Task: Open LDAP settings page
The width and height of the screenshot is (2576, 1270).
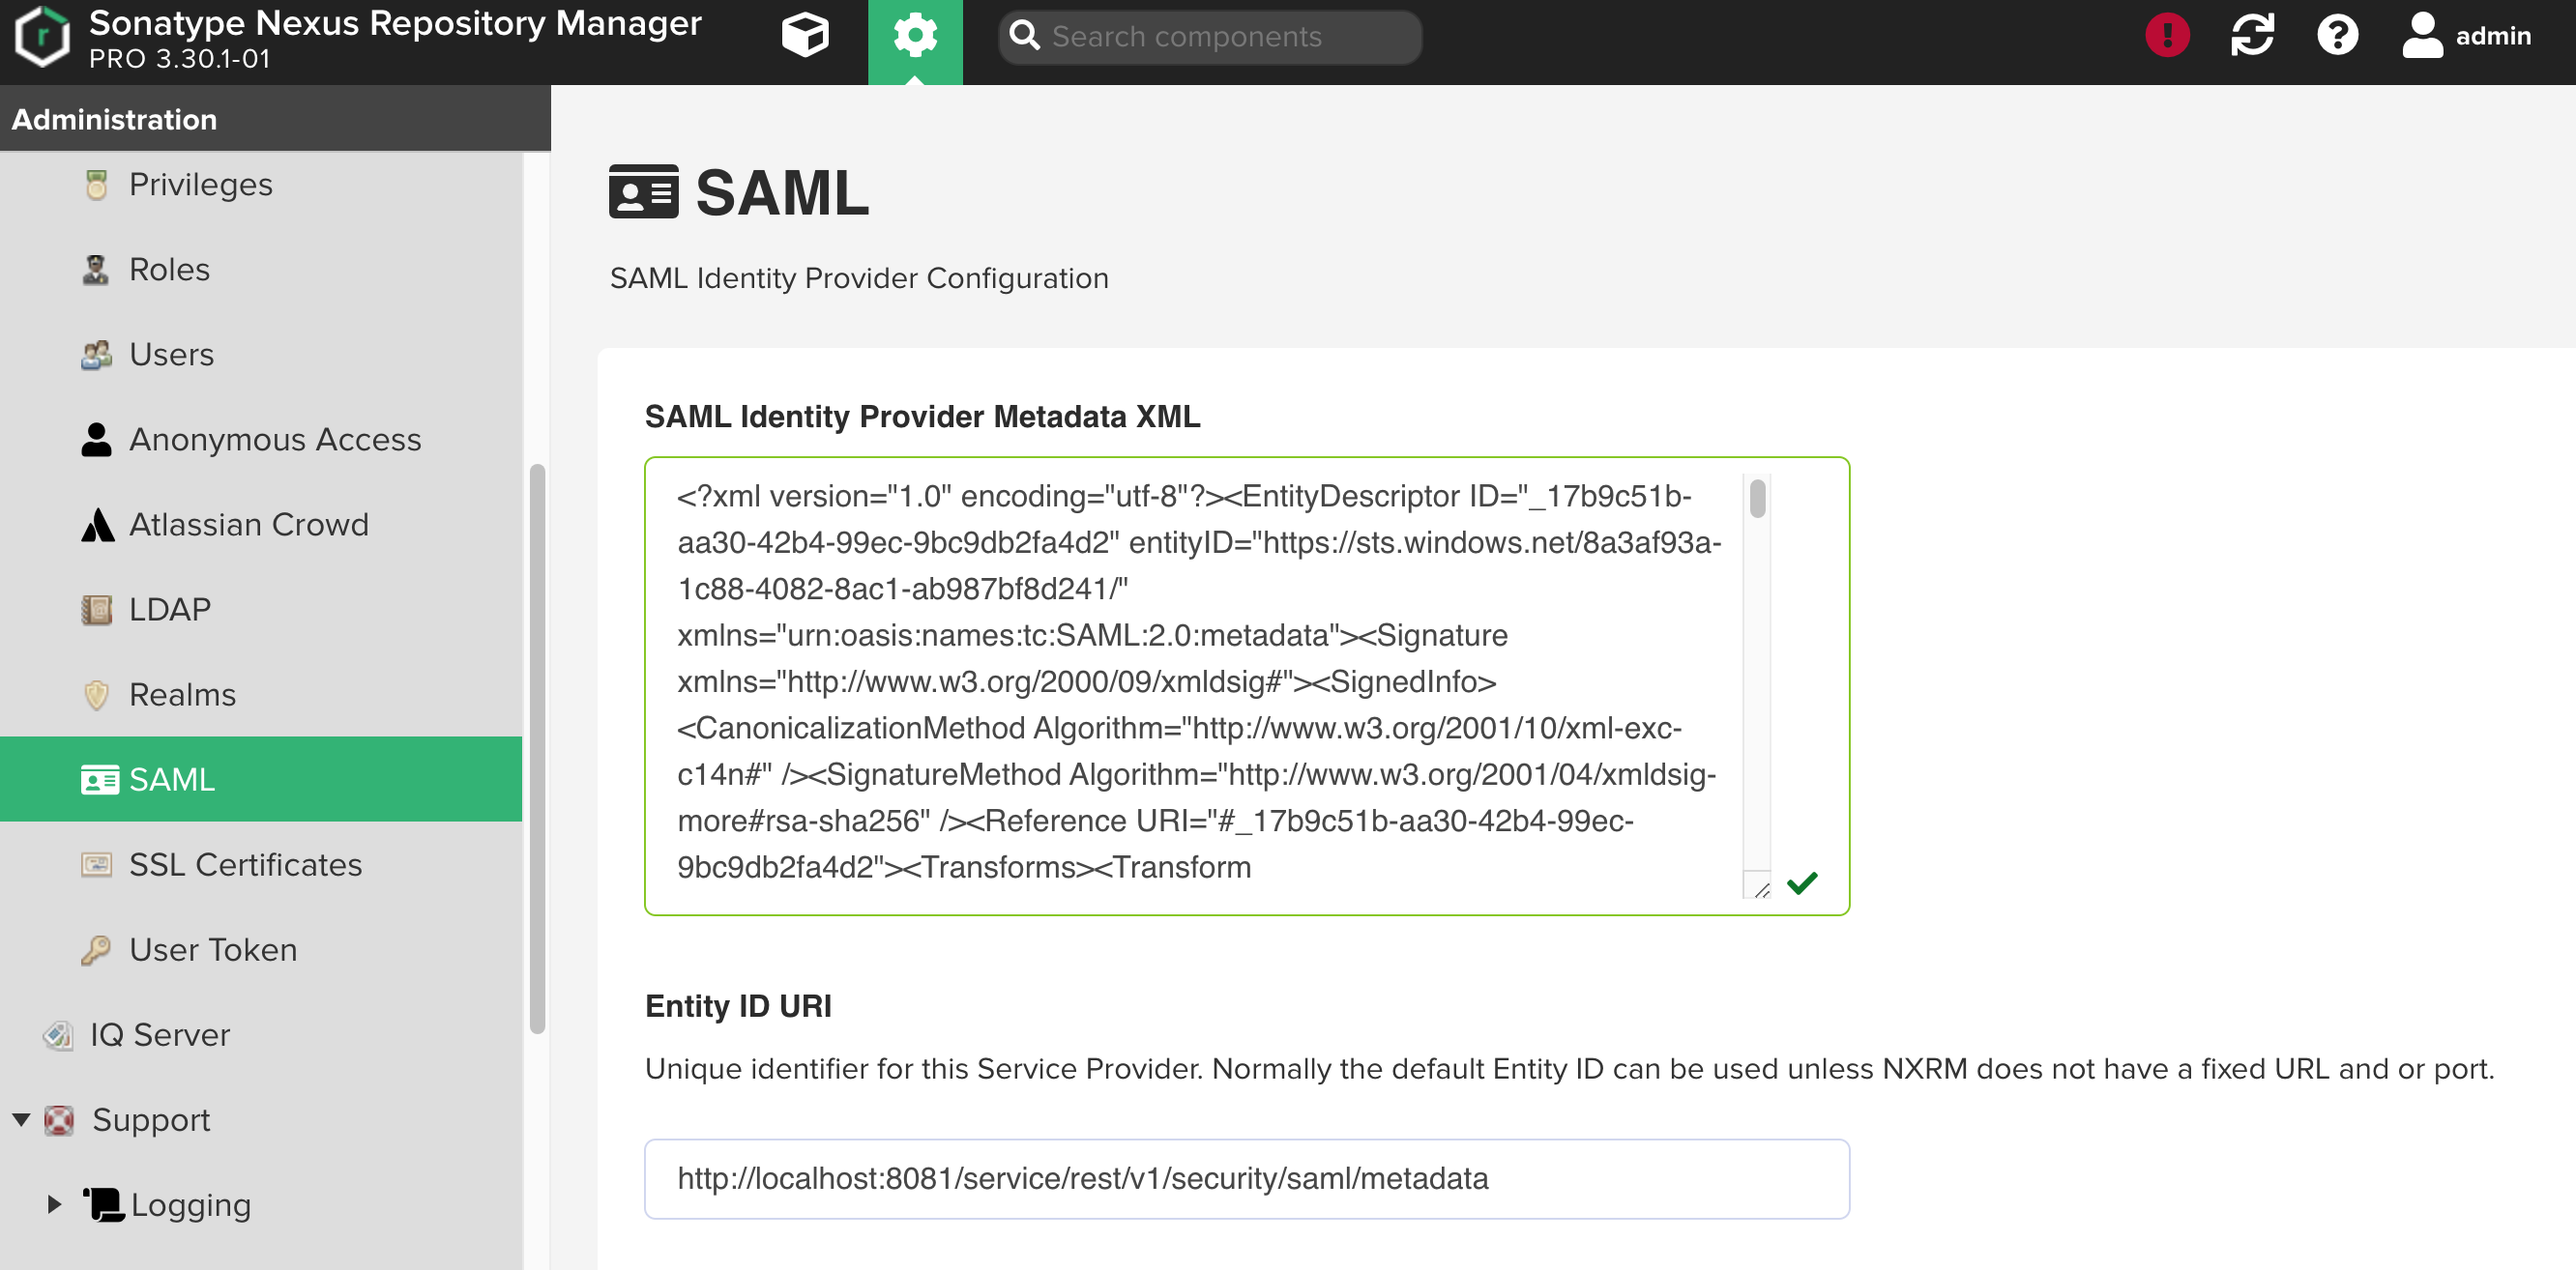Action: click(x=169, y=610)
